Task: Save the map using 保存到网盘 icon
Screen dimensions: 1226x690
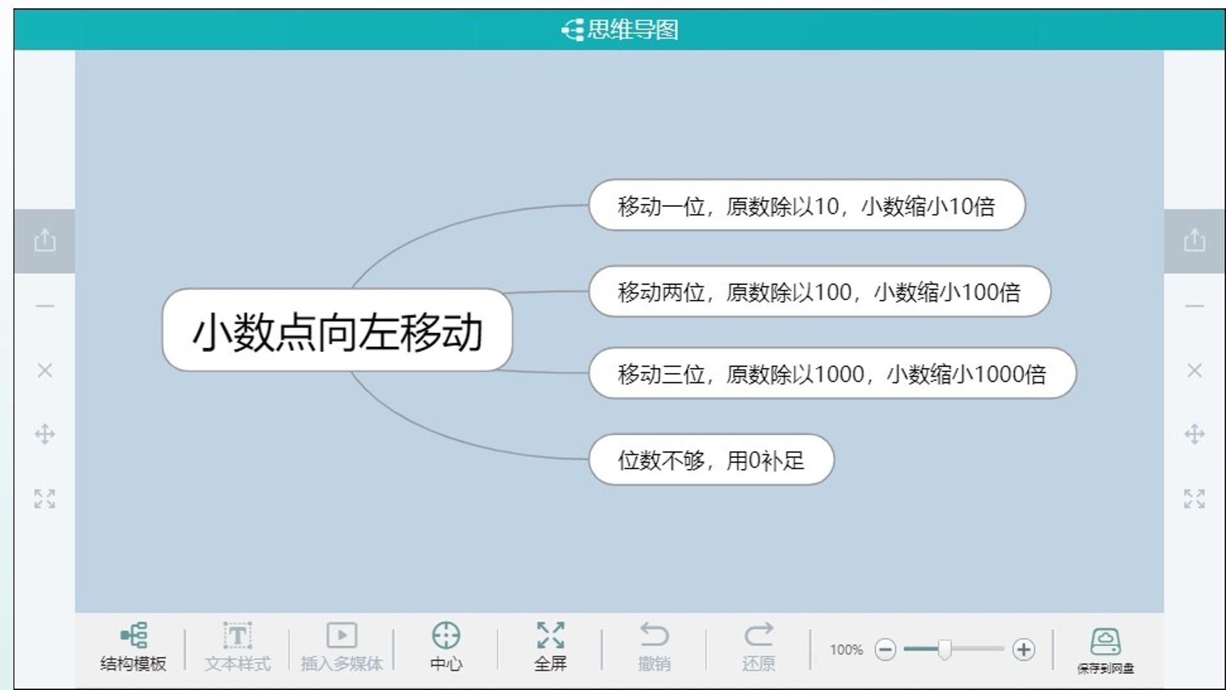Action: pyautogui.click(x=1105, y=650)
